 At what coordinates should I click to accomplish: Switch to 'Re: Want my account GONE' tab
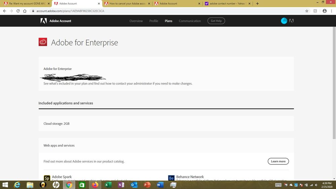point(27,3)
